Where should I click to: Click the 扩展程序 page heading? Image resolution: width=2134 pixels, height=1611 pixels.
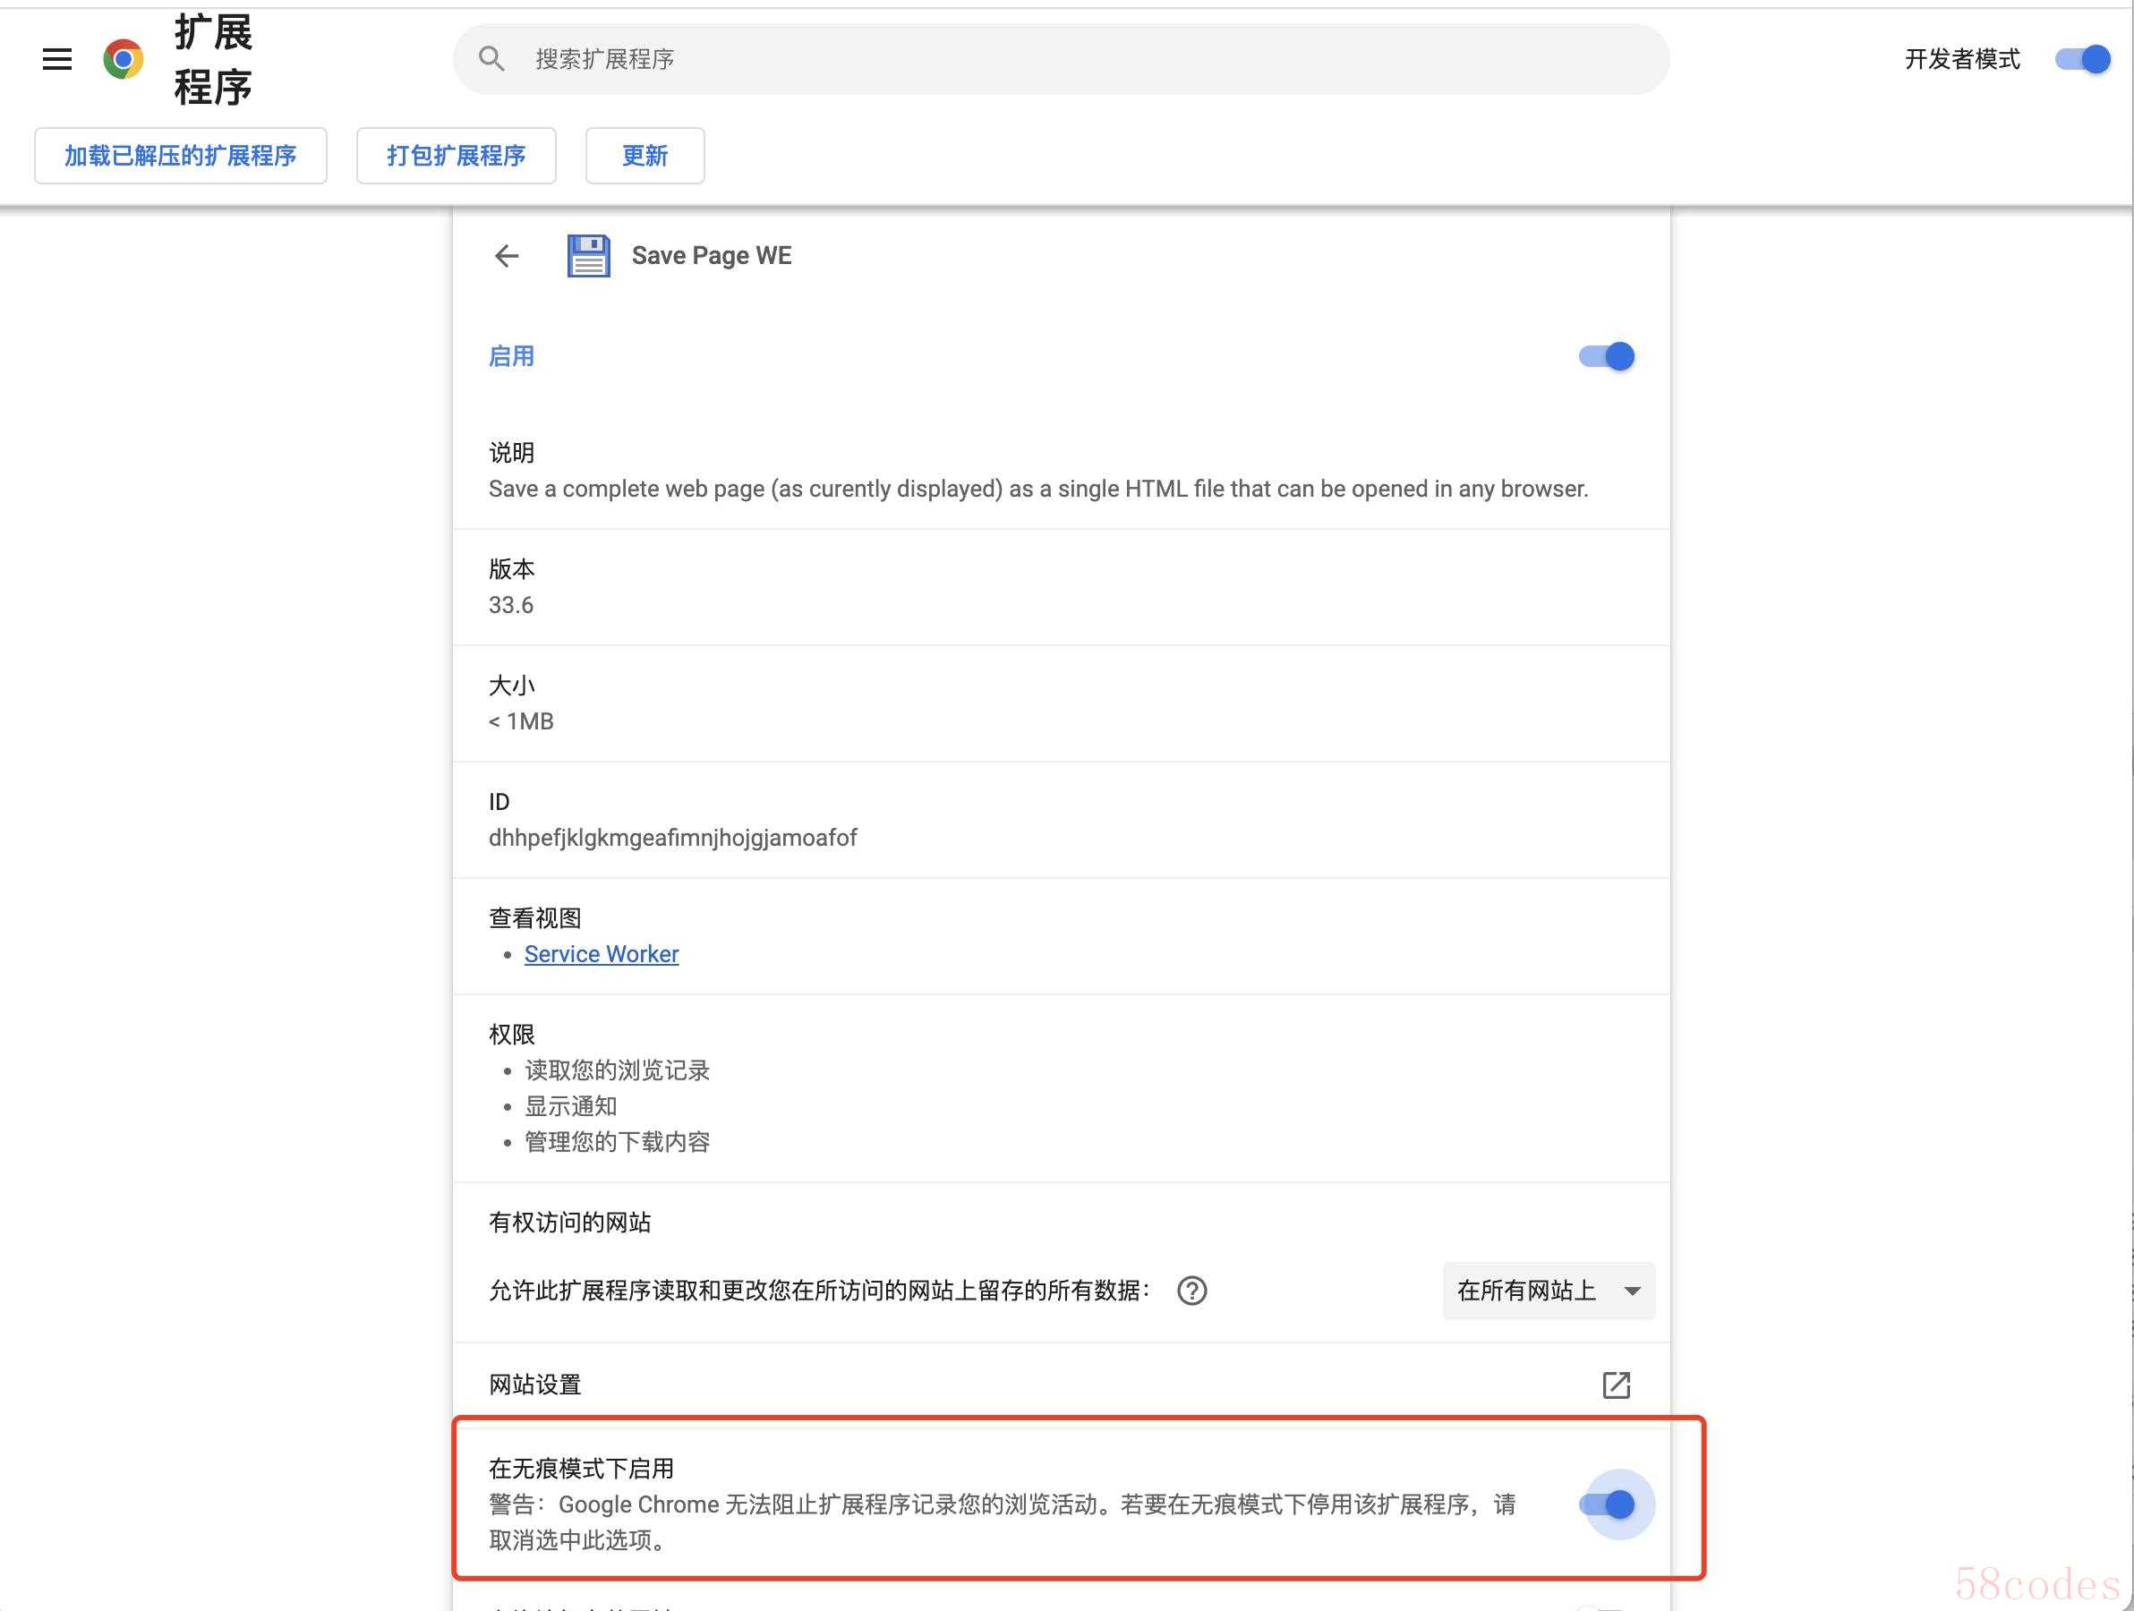pyautogui.click(x=213, y=59)
